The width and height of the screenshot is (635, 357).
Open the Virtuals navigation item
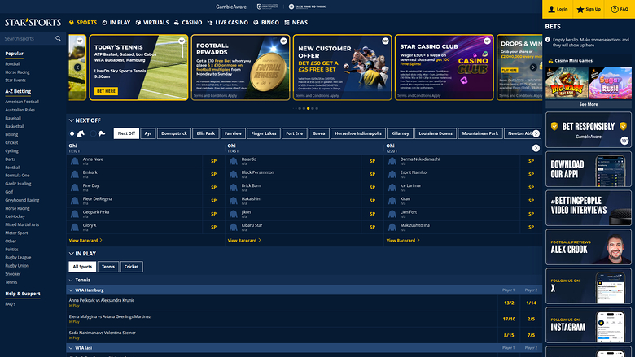click(152, 23)
